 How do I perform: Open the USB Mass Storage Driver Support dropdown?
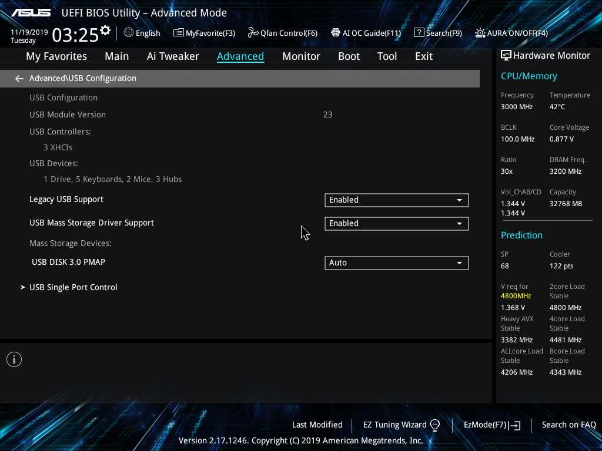[397, 224]
